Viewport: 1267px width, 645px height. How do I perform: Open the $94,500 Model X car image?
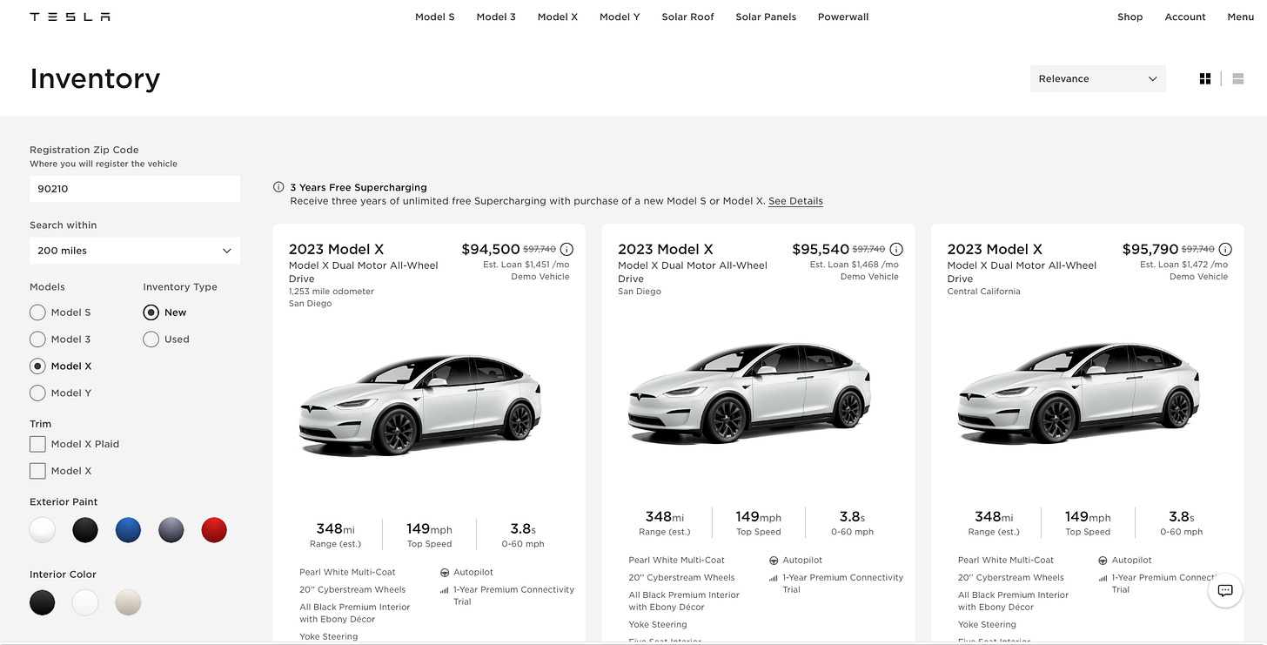[x=420, y=406]
